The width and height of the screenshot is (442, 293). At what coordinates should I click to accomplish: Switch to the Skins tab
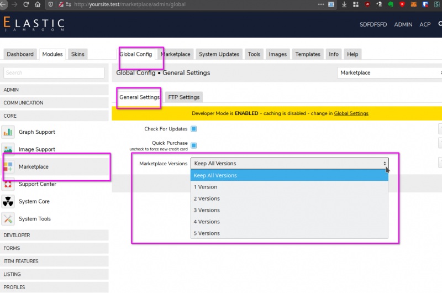[x=78, y=54]
